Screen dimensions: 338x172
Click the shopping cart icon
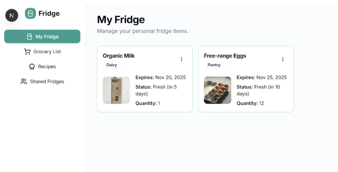click(27, 52)
